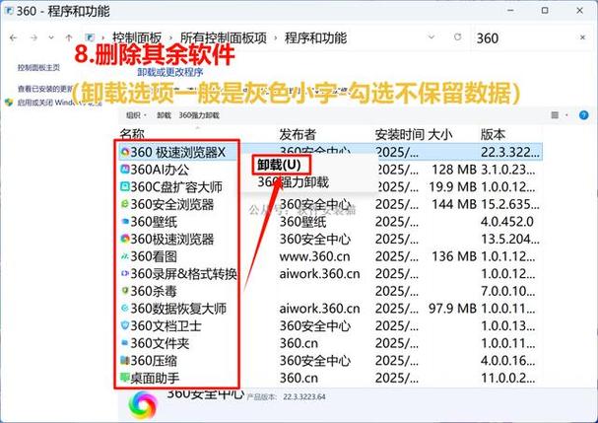Sort by the 版本 column header
Image resolution: width=598 pixels, height=423 pixels.
click(493, 134)
